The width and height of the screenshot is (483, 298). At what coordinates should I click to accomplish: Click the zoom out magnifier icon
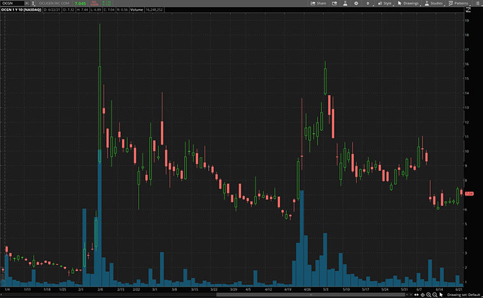click(x=435, y=295)
